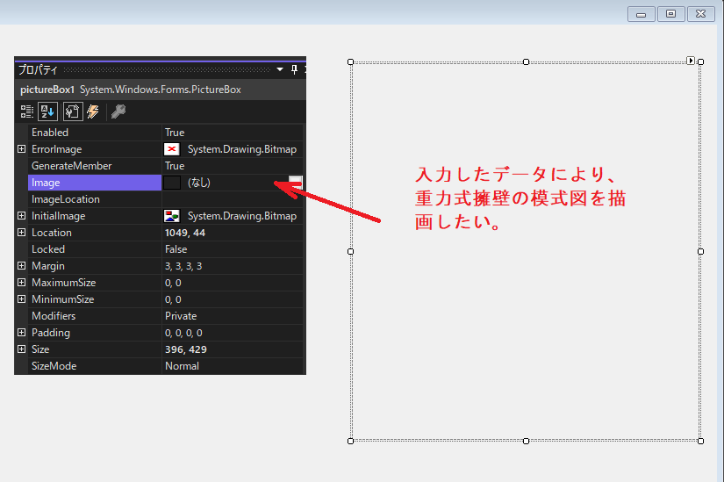Expand the MinimumSize property
724x482 pixels.
[x=21, y=299]
